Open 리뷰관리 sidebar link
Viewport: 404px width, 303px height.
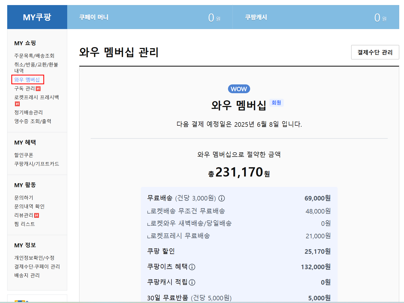coord(24,215)
